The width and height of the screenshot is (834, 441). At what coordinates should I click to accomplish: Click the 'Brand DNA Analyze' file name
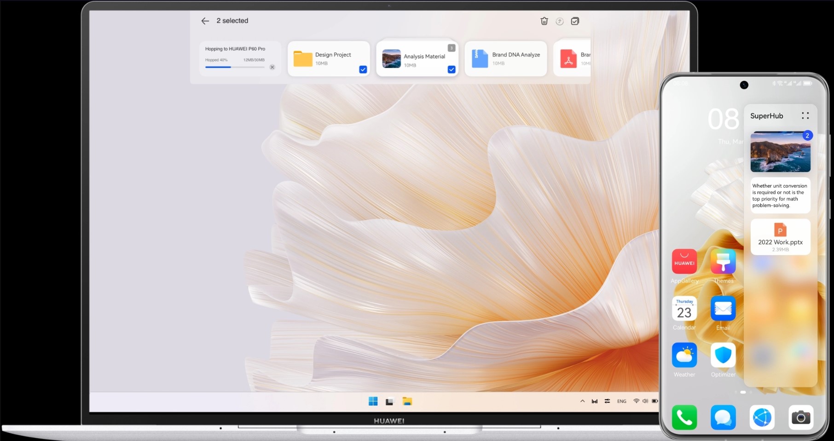click(516, 55)
